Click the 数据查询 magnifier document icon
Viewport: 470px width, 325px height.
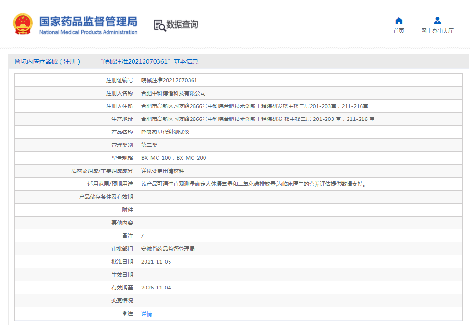159,25
